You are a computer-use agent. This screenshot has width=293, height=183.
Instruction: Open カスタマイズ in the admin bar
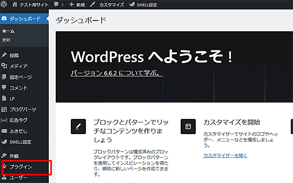click(x=111, y=5)
